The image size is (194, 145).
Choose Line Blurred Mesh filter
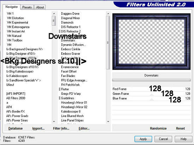[72, 116]
